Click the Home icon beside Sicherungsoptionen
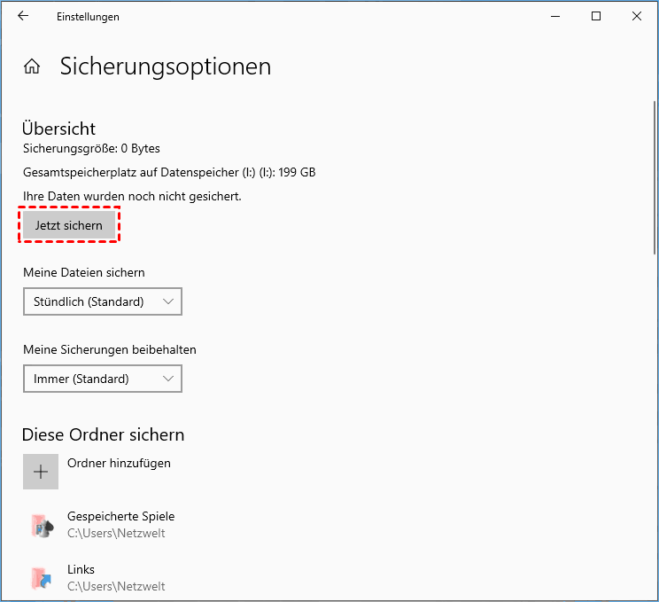Image resolution: width=659 pixels, height=602 pixels. (x=32, y=66)
